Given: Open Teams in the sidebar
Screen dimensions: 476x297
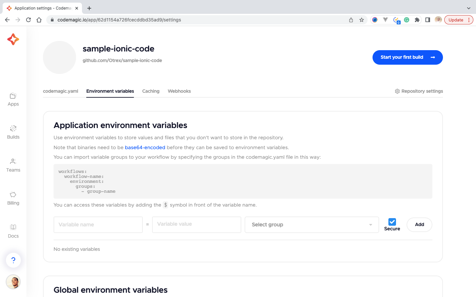Looking at the screenshot, I should click(13, 166).
